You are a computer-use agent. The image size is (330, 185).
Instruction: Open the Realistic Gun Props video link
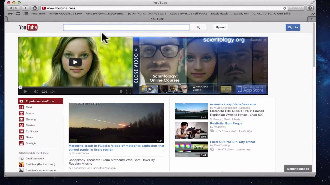click(x=226, y=123)
